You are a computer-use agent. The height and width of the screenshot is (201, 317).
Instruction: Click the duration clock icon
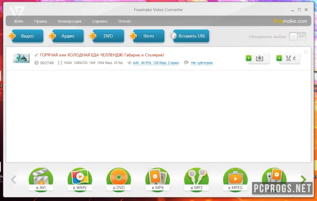pos(36,63)
